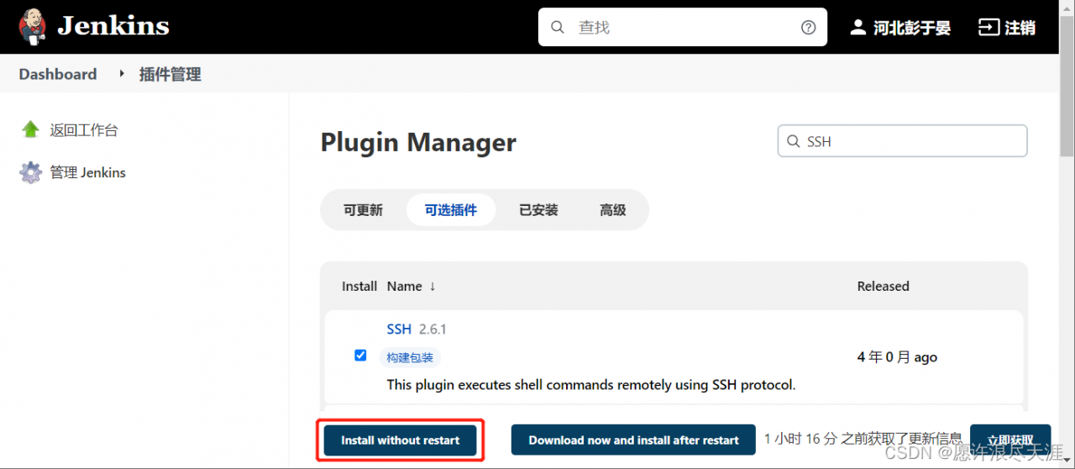
Task: Sort by the Name column header
Action: (x=412, y=286)
